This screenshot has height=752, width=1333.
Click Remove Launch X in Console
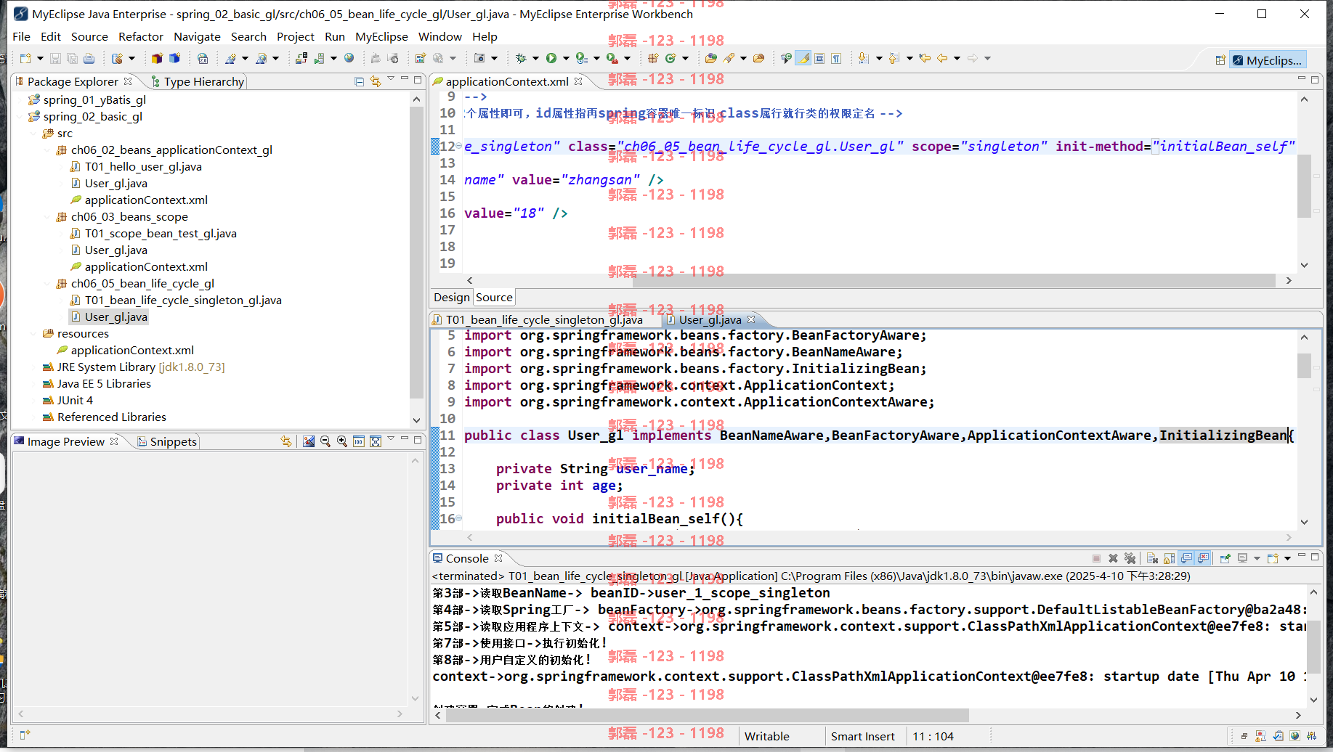point(1113,558)
